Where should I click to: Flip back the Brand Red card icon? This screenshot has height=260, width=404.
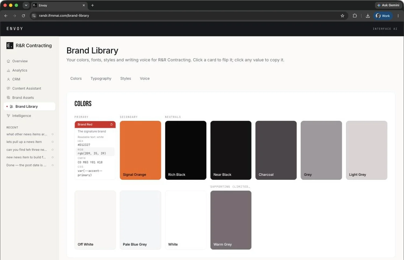click(x=111, y=124)
